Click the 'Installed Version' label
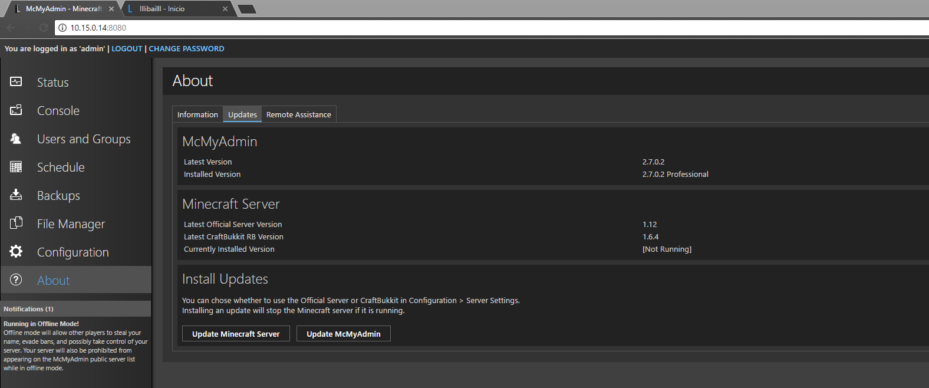929x388 pixels. coord(212,175)
